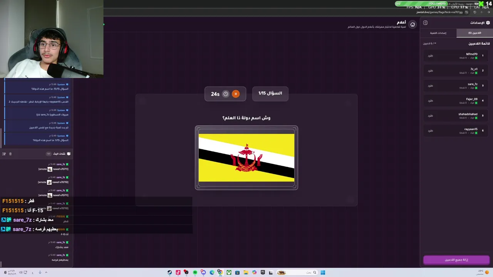Click the Kick logo under rayyaan15
This screenshot has width=493, height=277.
point(476,133)
